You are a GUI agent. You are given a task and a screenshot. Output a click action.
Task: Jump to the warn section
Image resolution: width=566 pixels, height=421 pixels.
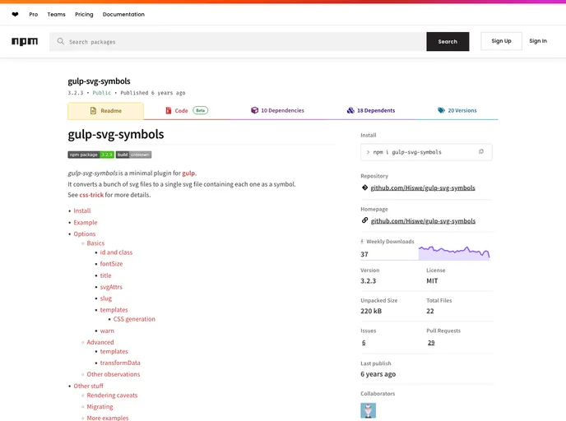[107, 331]
